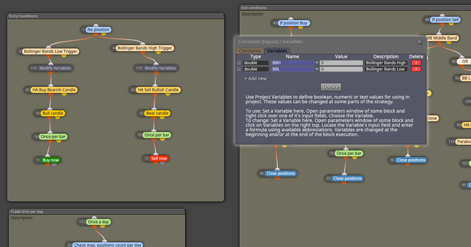This screenshot has width=471, height=247.
Task: Click the gray output connector below Sell now
Action: point(162,162)
